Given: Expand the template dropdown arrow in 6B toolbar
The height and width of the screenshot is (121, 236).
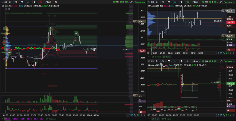Looking at the screenshot, I should [12, 2].
